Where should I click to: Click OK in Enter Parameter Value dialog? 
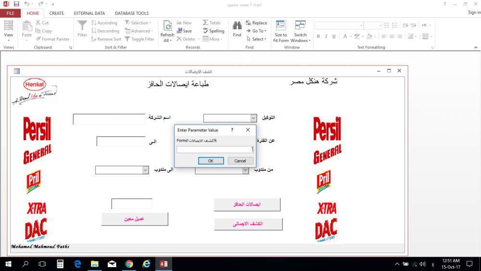click(211, 161)
